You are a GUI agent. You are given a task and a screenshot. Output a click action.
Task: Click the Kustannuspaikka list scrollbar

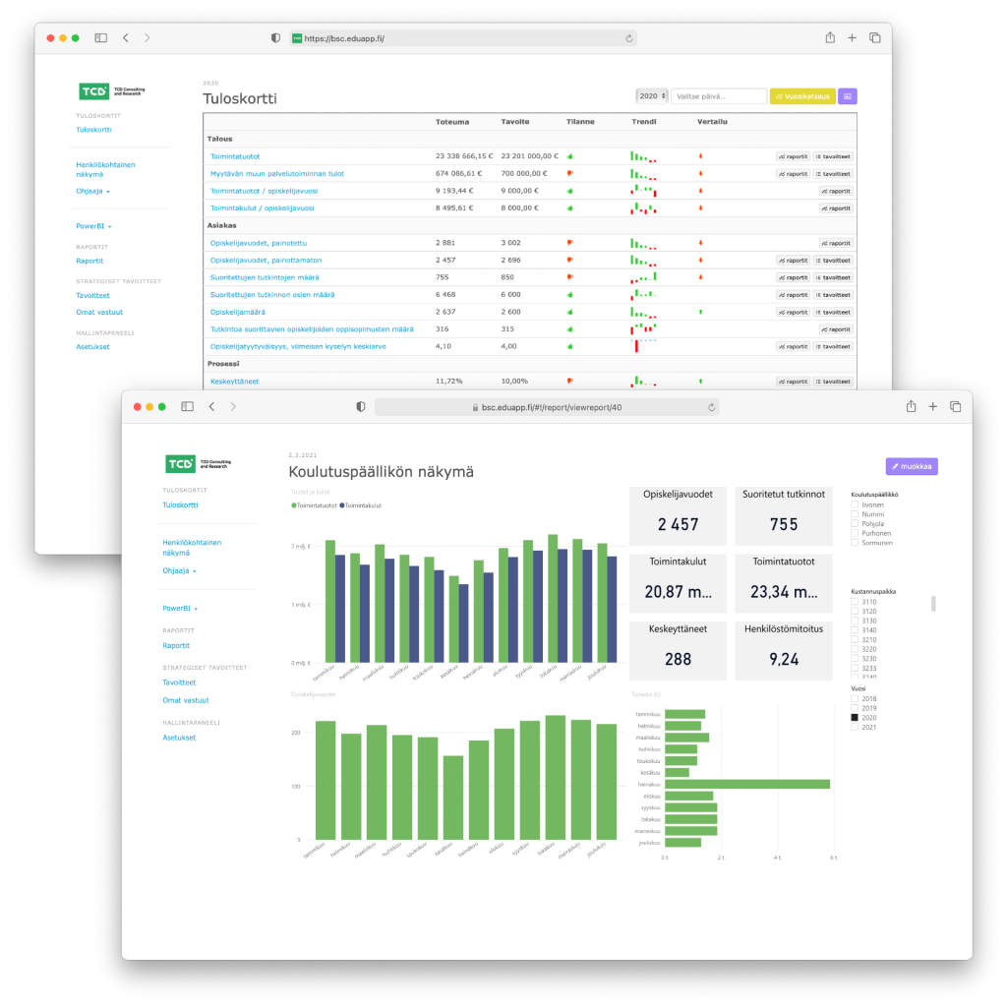click(933, 604)
